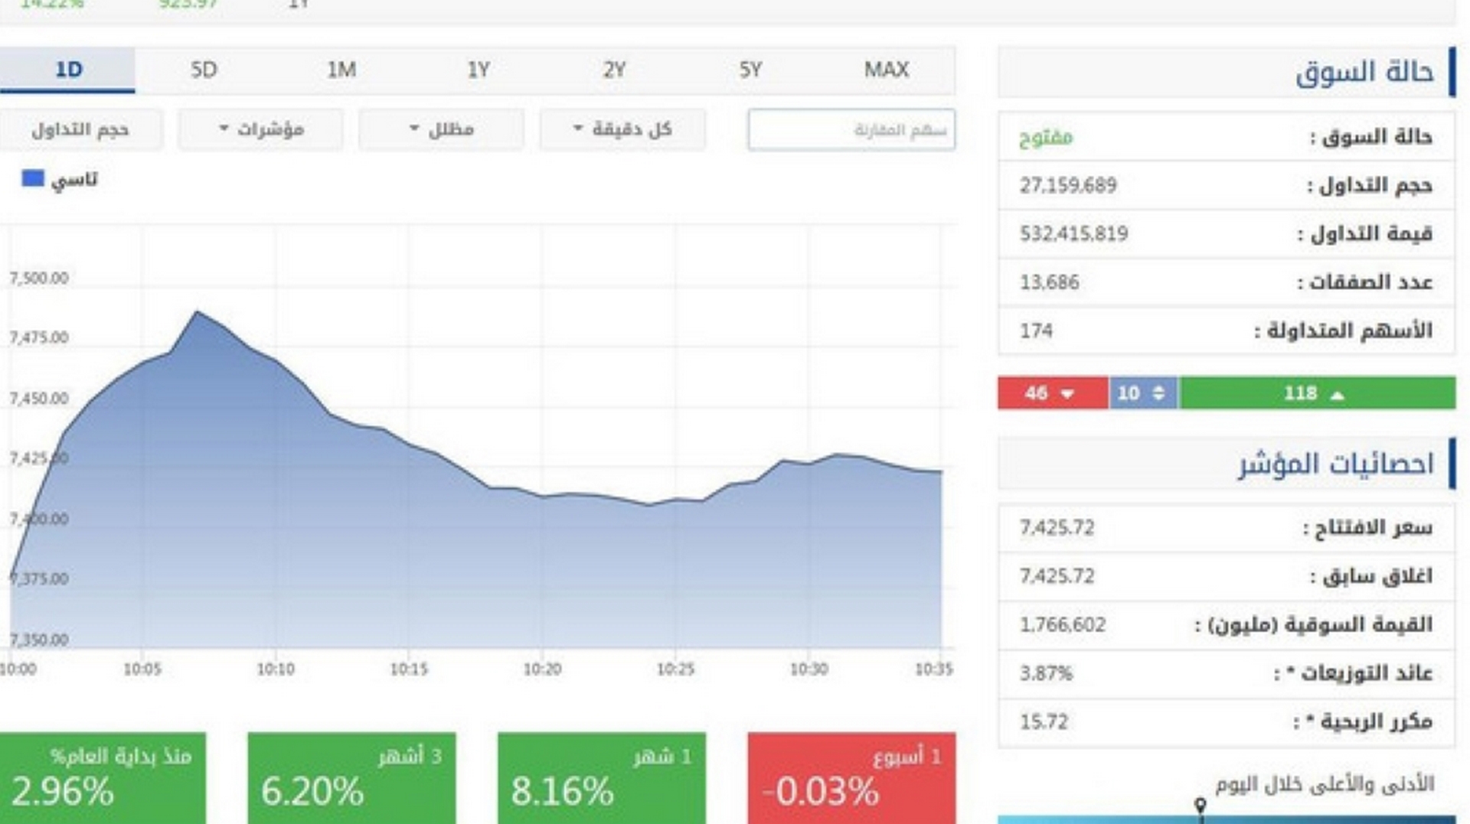Select the 2Y time range tab
This screenshot has width=1470, height=824.
click(614, 70)
